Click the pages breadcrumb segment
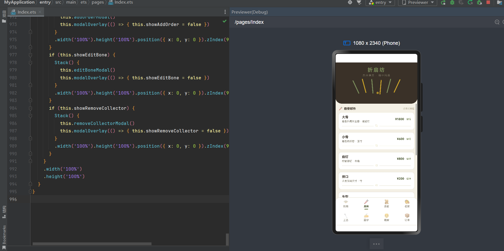This screenshot has width=504, height=251. click(x=98, y=2)
